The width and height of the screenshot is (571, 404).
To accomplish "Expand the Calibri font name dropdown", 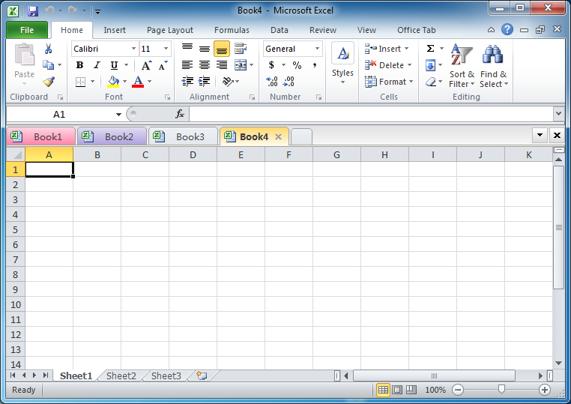I will point(133,49).
